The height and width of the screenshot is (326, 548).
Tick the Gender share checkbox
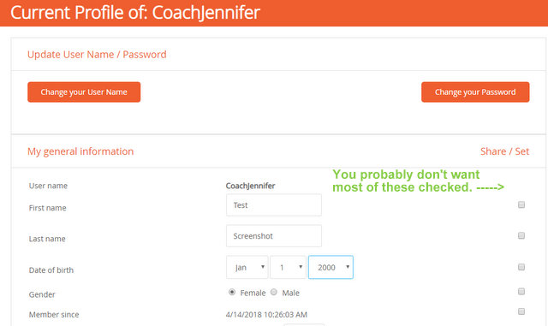(x=521, y=292)
